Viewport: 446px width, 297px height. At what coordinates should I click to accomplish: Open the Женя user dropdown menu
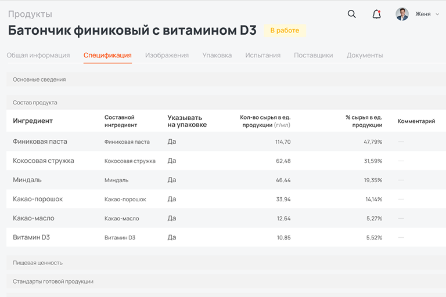click(427, 15)
